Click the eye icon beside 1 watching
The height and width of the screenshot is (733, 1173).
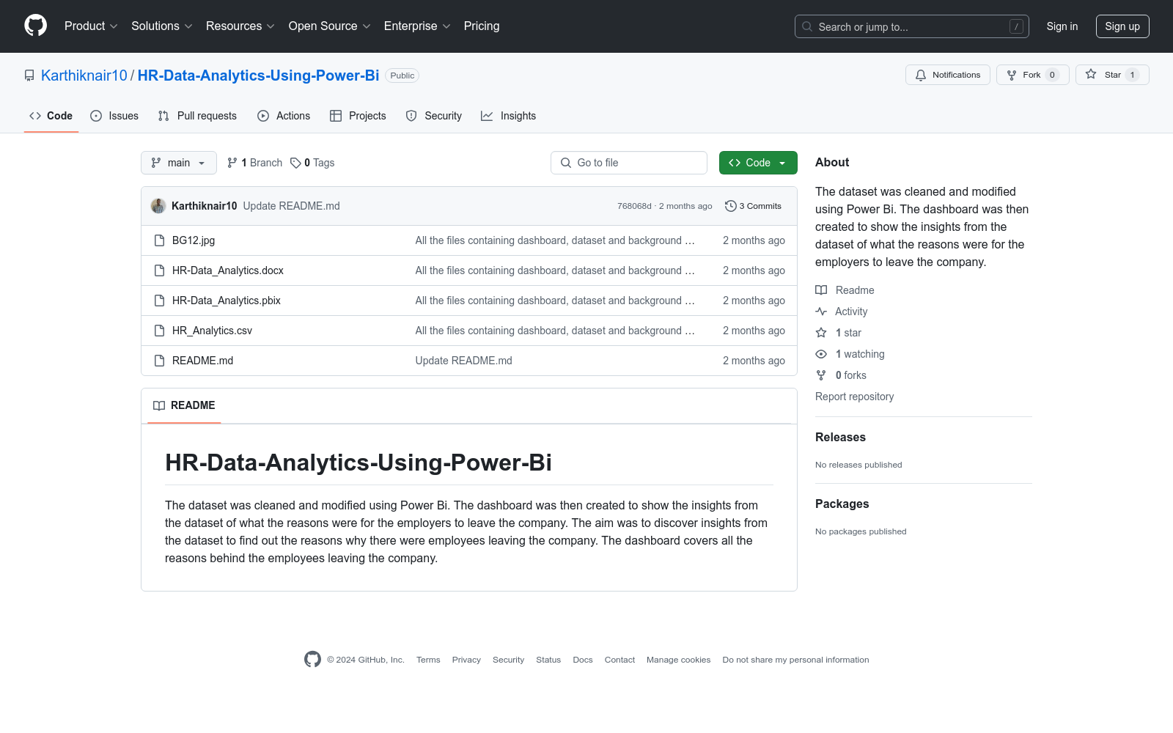tap(821, 354)
